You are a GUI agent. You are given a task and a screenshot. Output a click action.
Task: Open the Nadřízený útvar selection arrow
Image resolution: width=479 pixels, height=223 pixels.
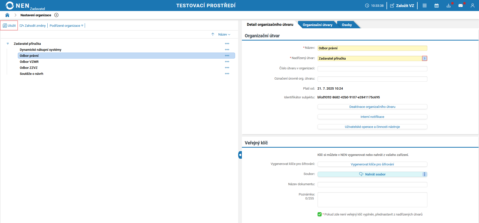pos(425,58)
